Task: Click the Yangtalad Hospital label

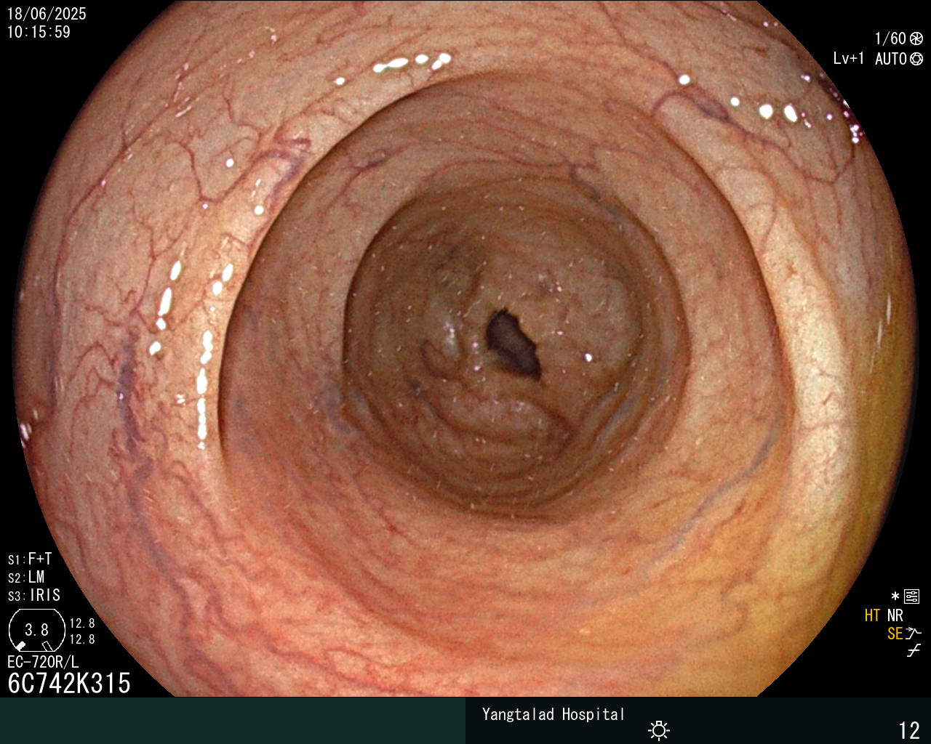Action: point(554,714)
